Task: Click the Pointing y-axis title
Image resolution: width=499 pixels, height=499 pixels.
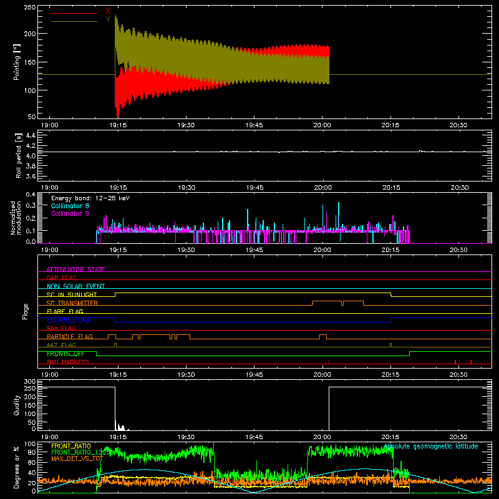Action: click(17, 62)
